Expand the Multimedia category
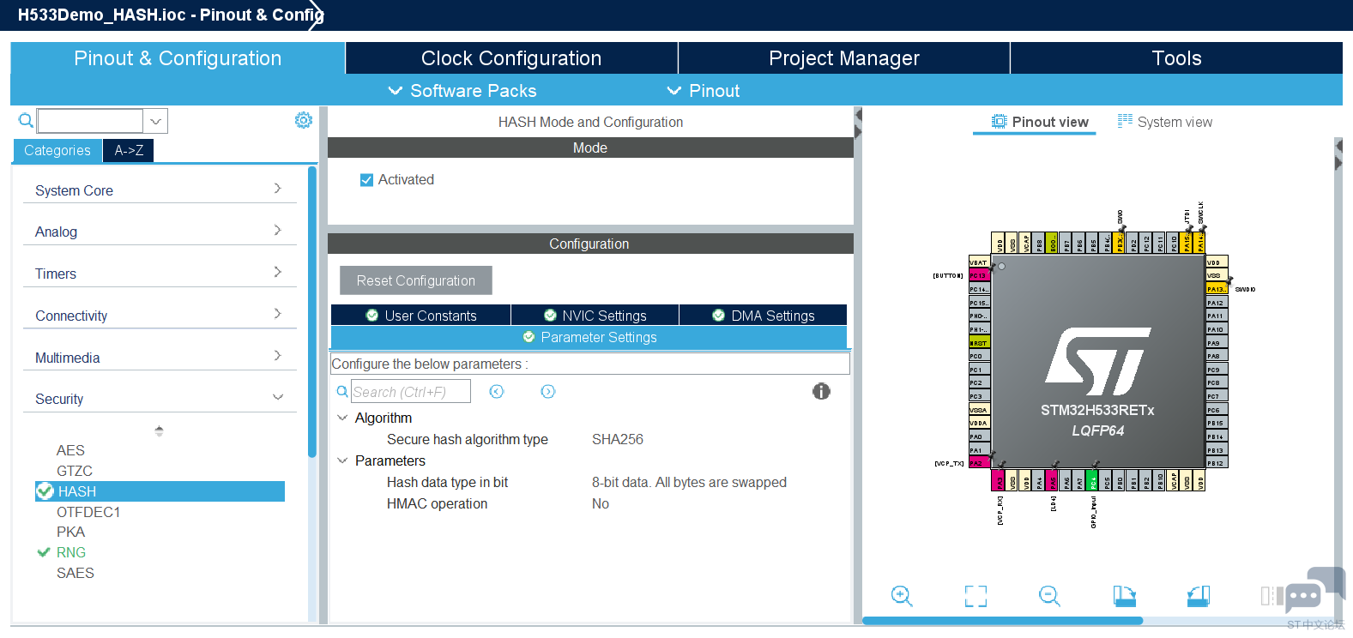Screen dimensions: 1353x638 pyautogui.click(x=160, y=358)
